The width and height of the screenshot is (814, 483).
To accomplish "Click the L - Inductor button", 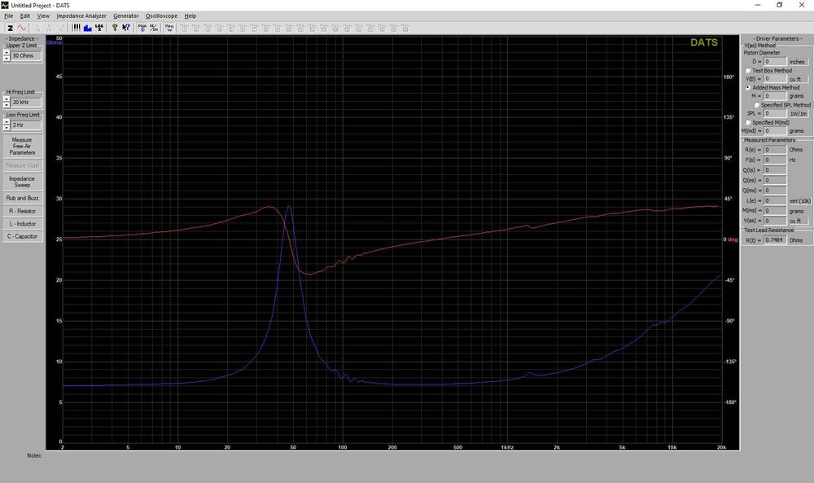I will [x=22, y=224].
